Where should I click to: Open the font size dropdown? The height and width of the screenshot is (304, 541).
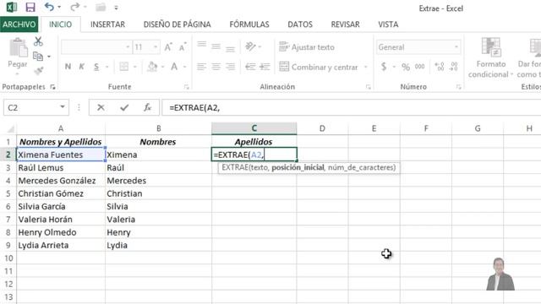tap(156, 47)
